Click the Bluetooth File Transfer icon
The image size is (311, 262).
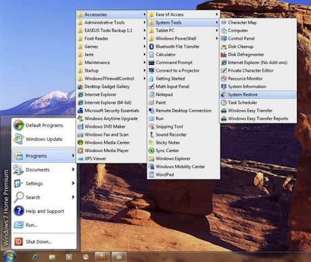(x=151, y=47)
